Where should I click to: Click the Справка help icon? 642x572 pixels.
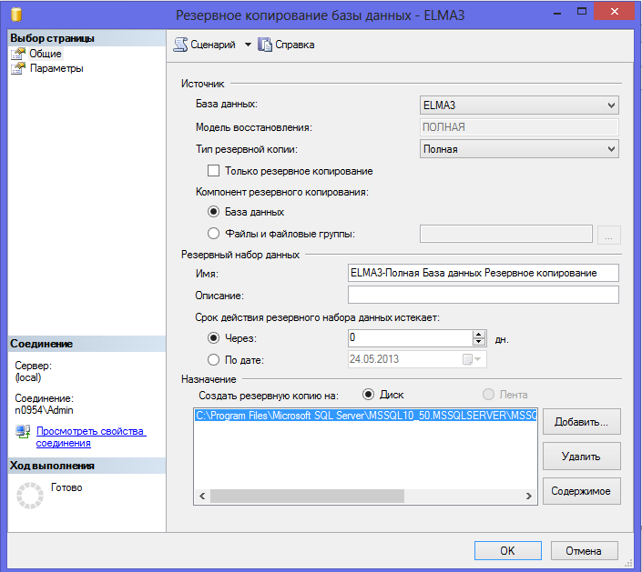[266, 45]
